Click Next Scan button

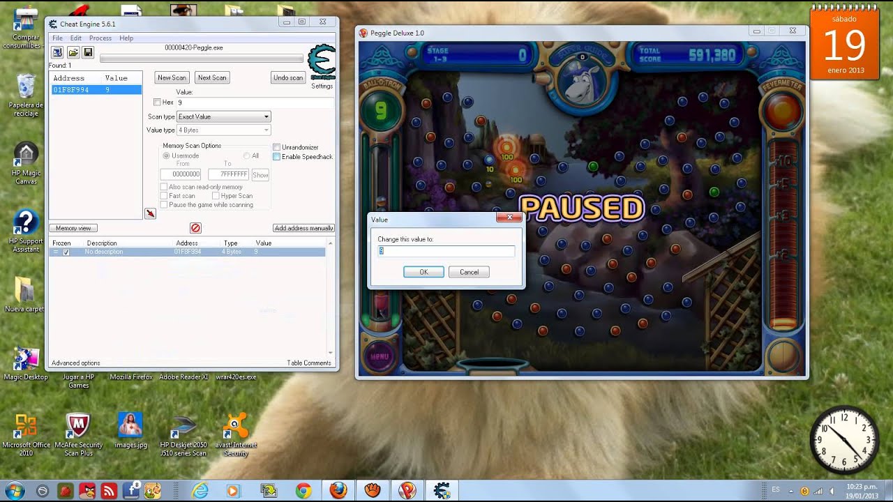212,77
